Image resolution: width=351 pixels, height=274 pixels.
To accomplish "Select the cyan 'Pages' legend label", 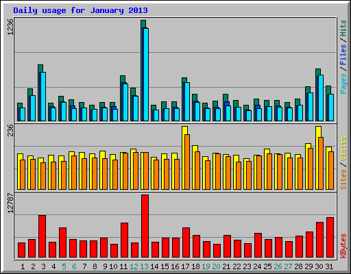I will [x=343, y=84].
